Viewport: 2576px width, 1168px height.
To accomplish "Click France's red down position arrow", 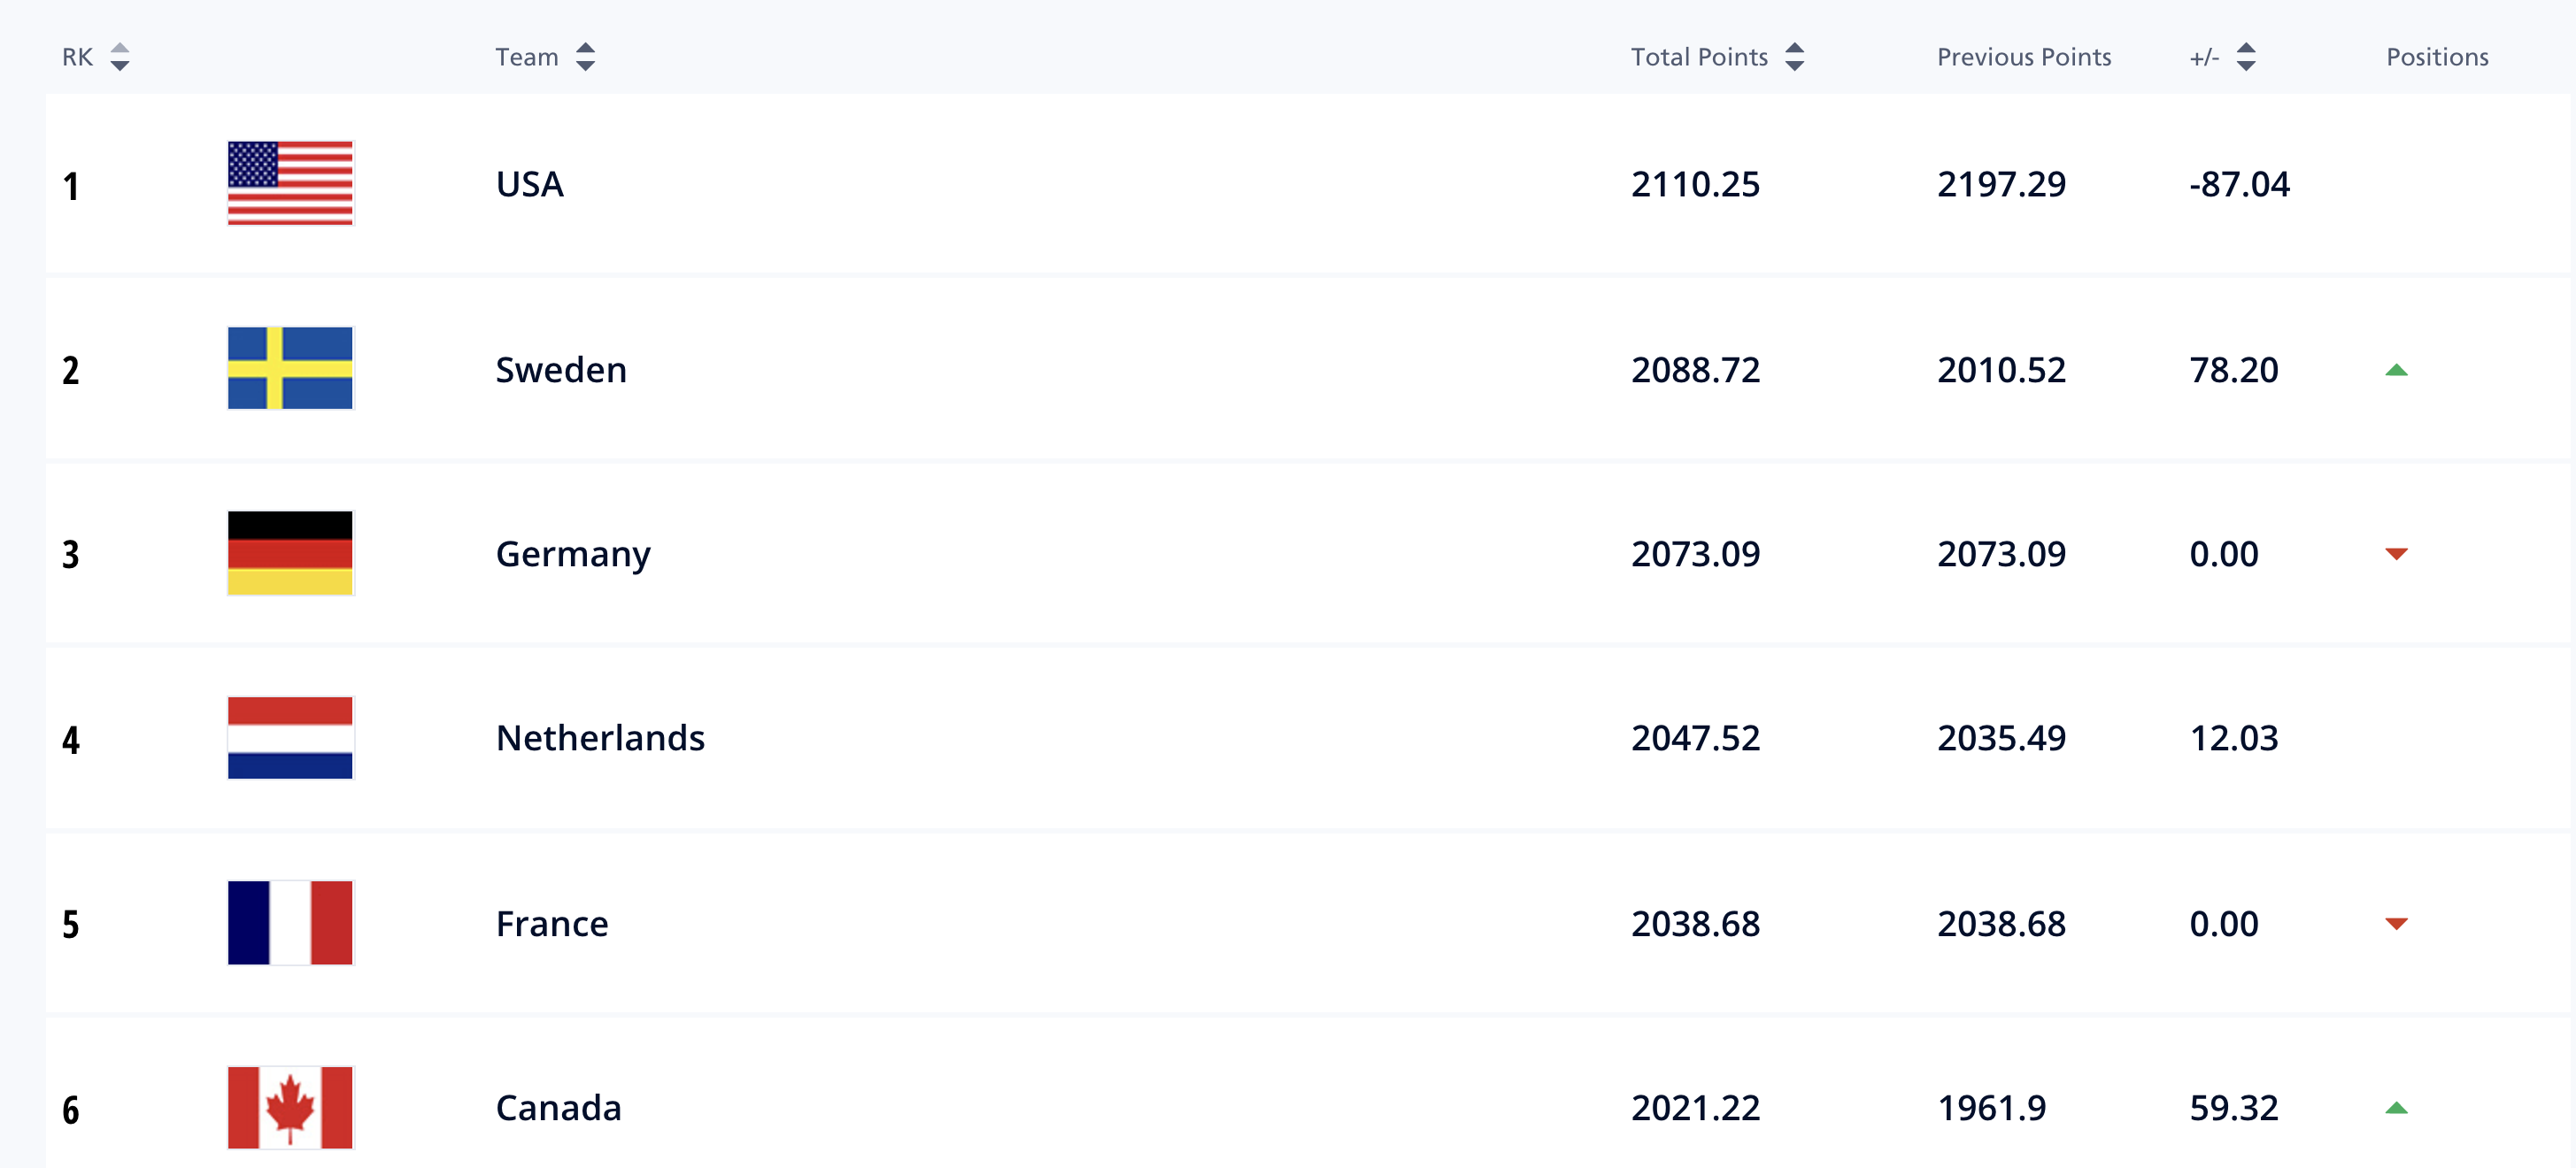I will (x=2396, y=924).
